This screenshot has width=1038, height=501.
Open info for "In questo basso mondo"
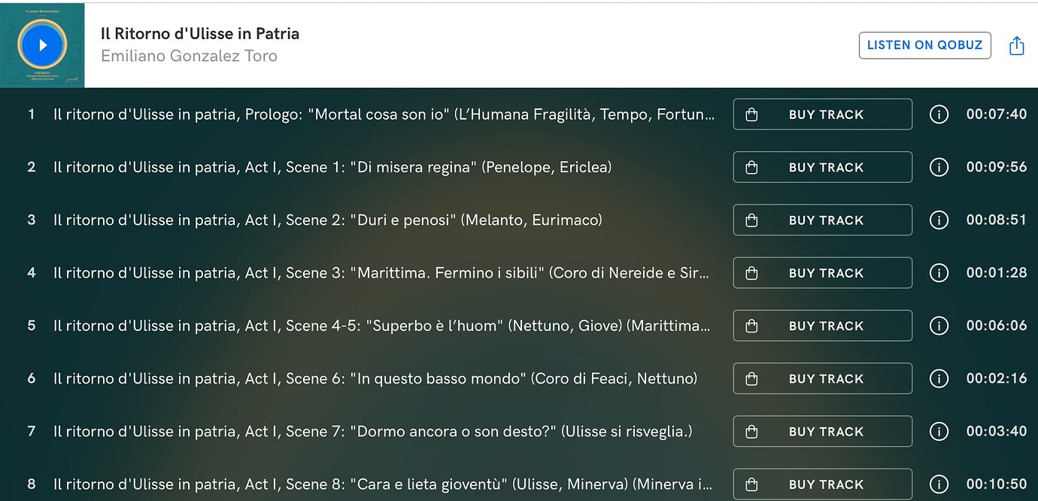[939, 378]
